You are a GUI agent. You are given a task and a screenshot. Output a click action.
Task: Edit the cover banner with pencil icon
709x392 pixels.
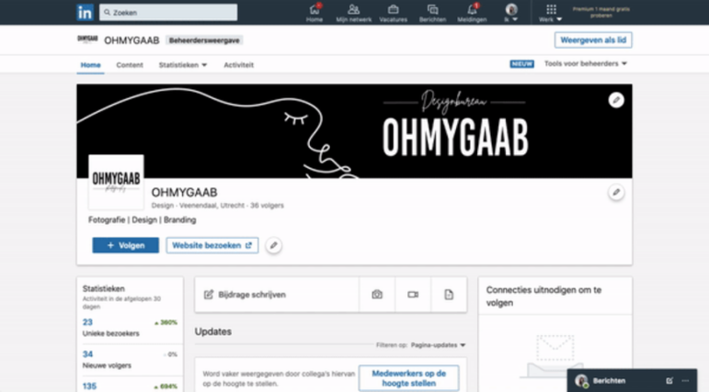(x=616, y=100)
